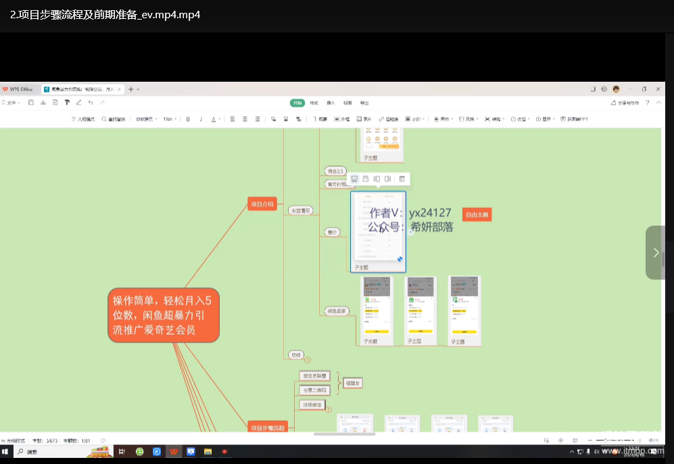Delete image using trash icon in floating toolbar

click(402, 179)
